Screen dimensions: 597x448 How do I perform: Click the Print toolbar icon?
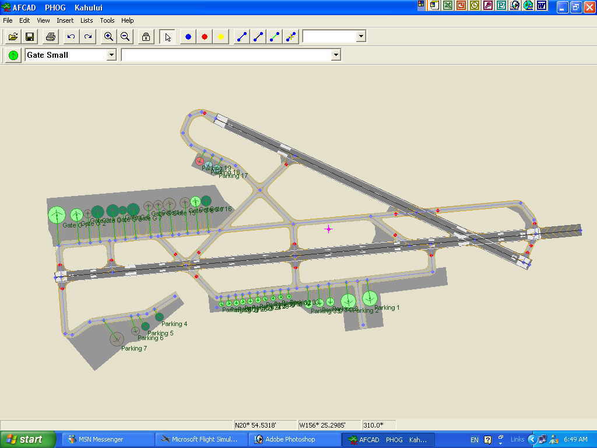click(x=51, y=37)
